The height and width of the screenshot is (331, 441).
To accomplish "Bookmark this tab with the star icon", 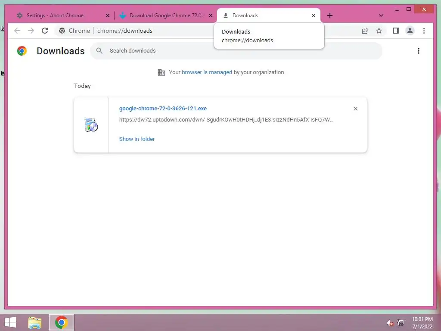I will click(379, 31).
